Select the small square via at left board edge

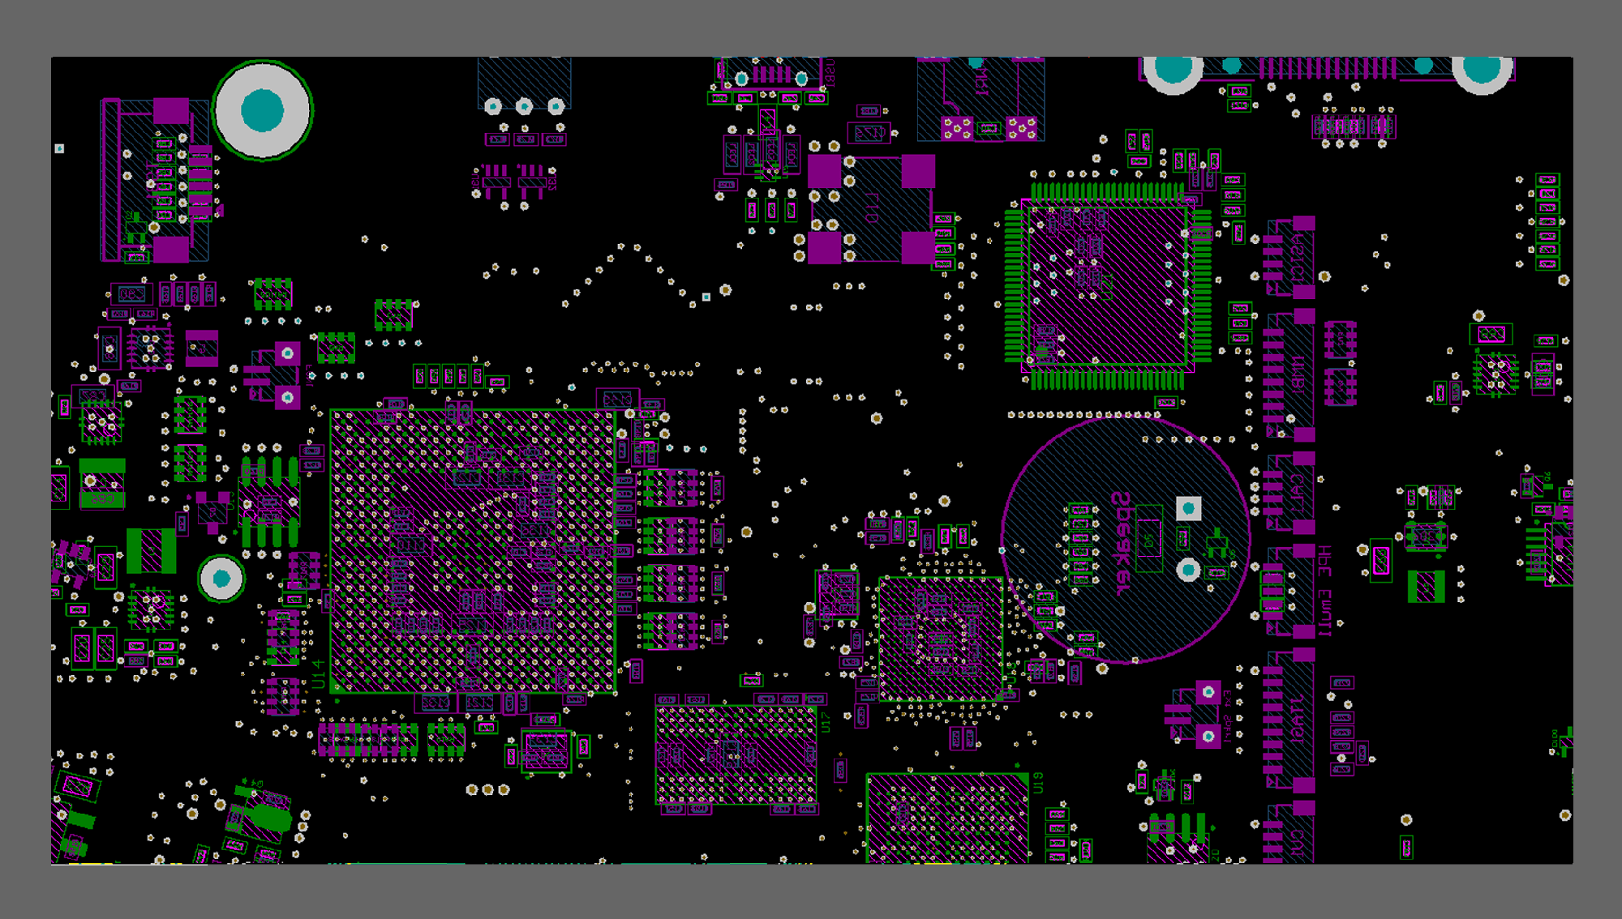pyautogui.click(x=59, y=148)
